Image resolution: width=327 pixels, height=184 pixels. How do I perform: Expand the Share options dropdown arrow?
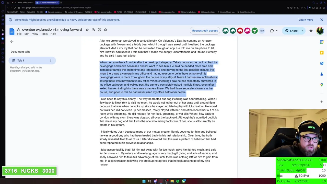click(302, 31)
